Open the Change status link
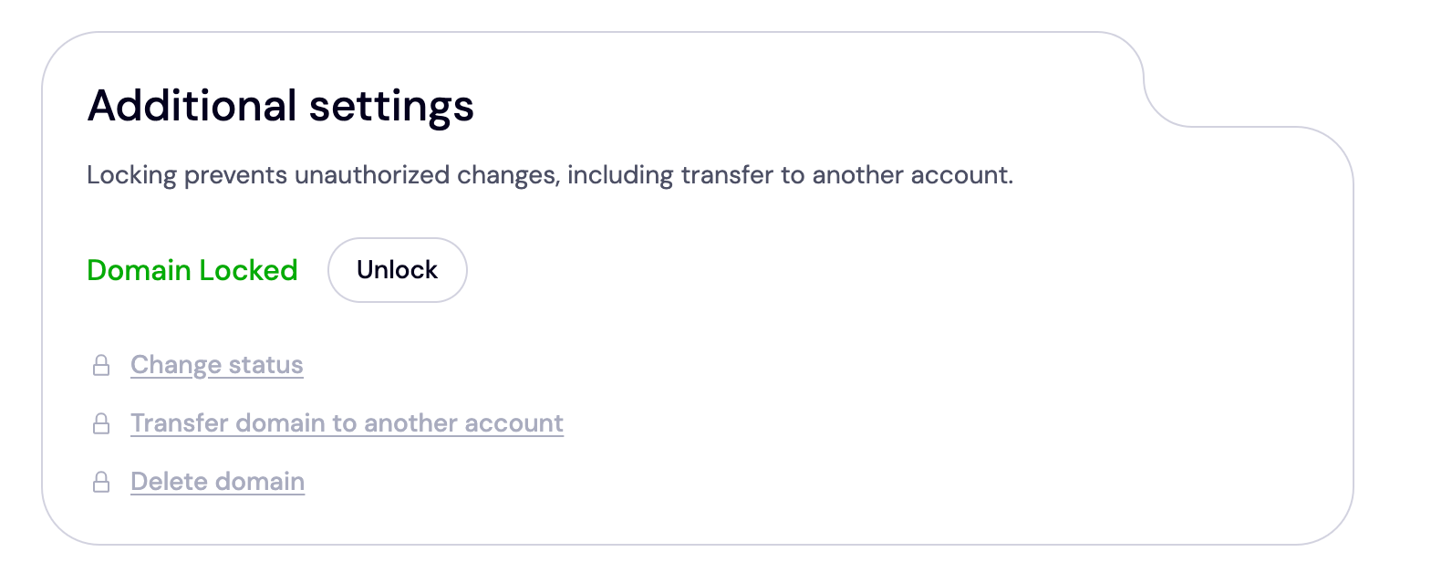 216,365
